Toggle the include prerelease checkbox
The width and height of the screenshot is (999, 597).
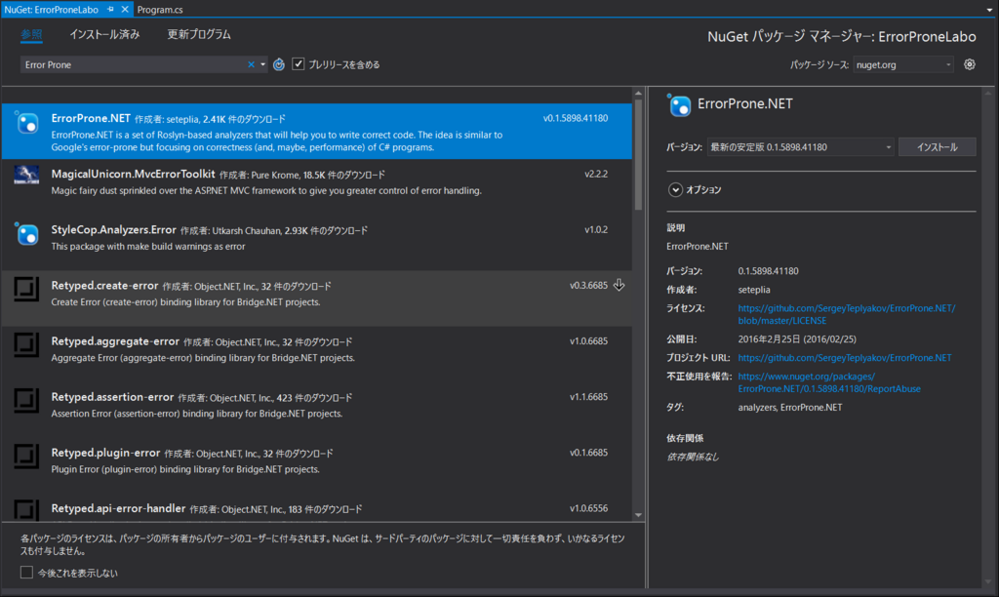click(x=299, y=63)
